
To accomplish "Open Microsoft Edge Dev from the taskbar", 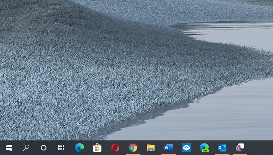I will 204,148.
